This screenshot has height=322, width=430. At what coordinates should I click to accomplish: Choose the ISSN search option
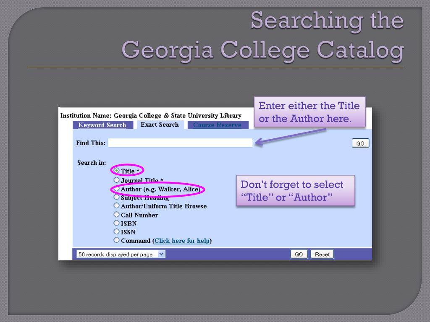coord(116,231)
